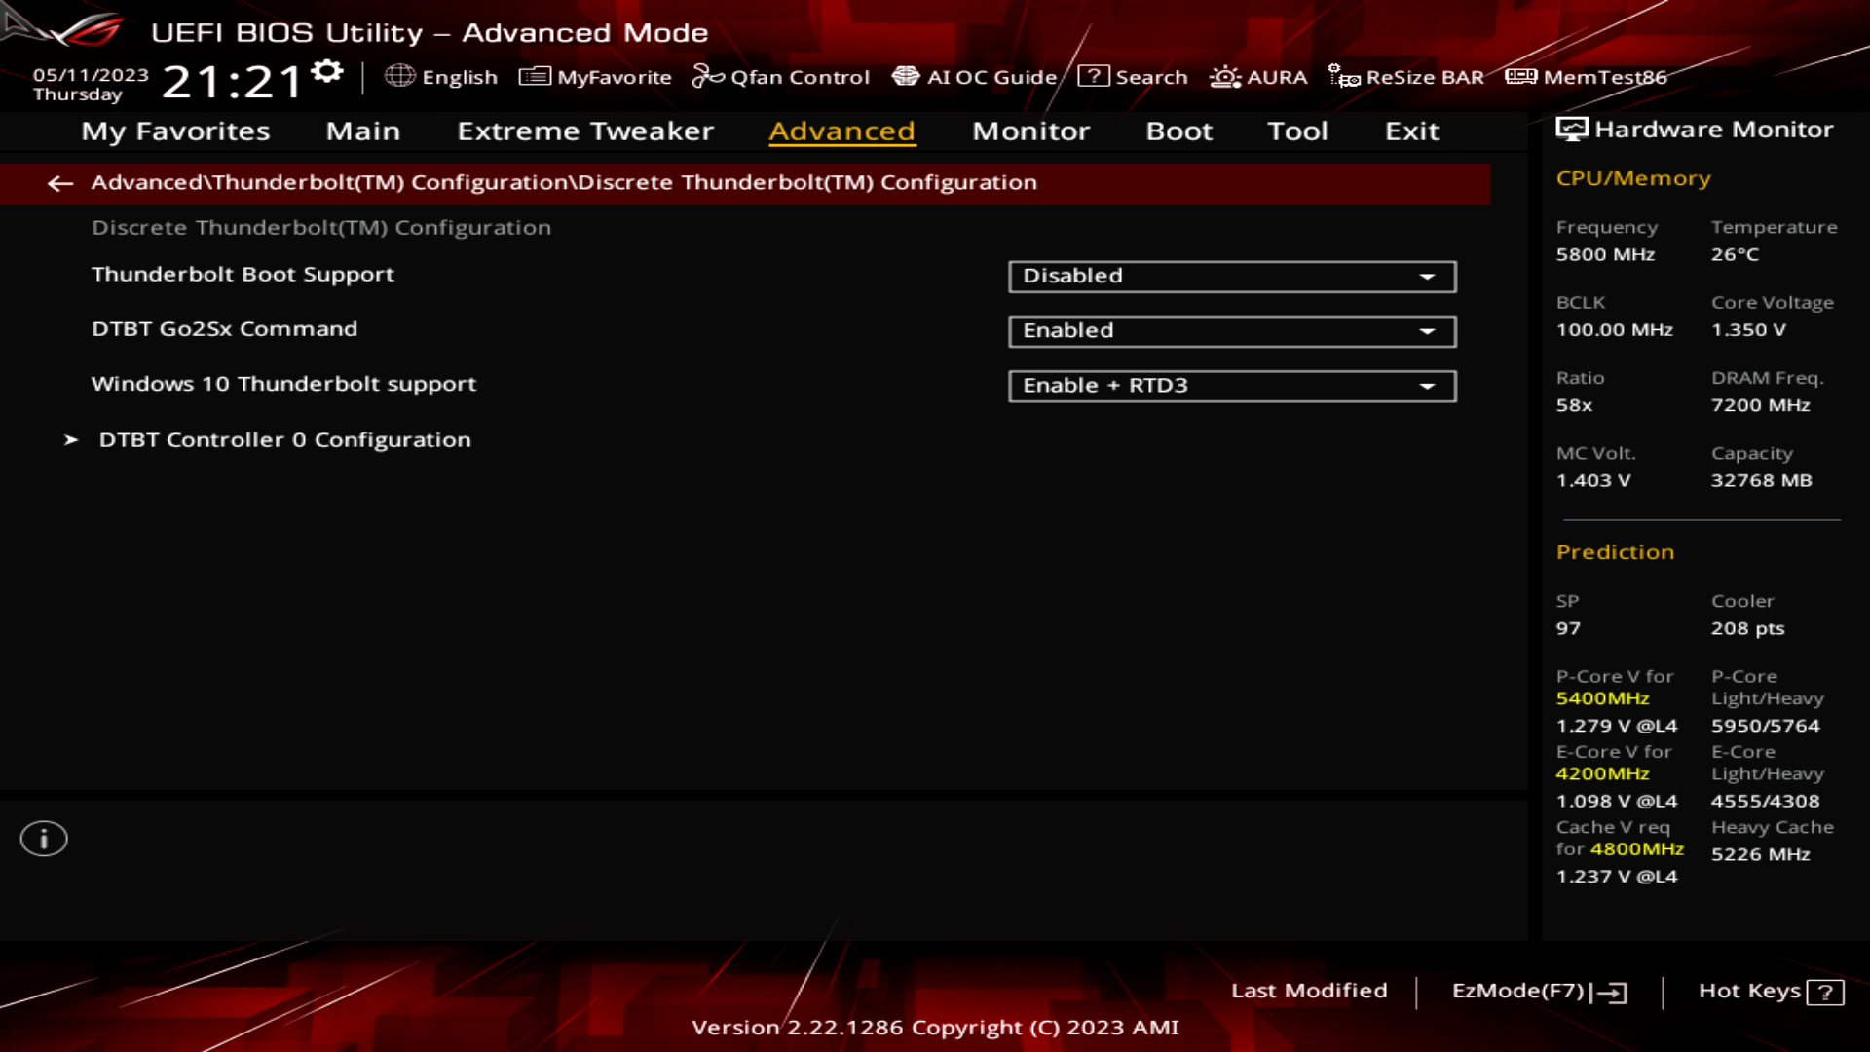Click the 32768 MB capacity value
This screenshot has height=1052, width=1870.
point(1761,480)
